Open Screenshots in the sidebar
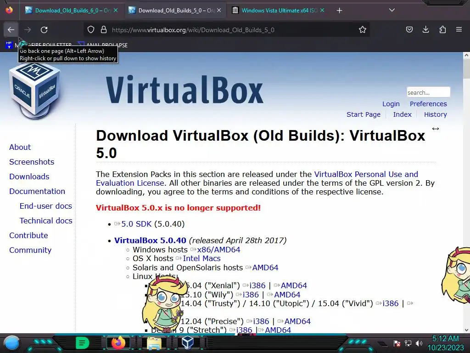 coord(32,162)
